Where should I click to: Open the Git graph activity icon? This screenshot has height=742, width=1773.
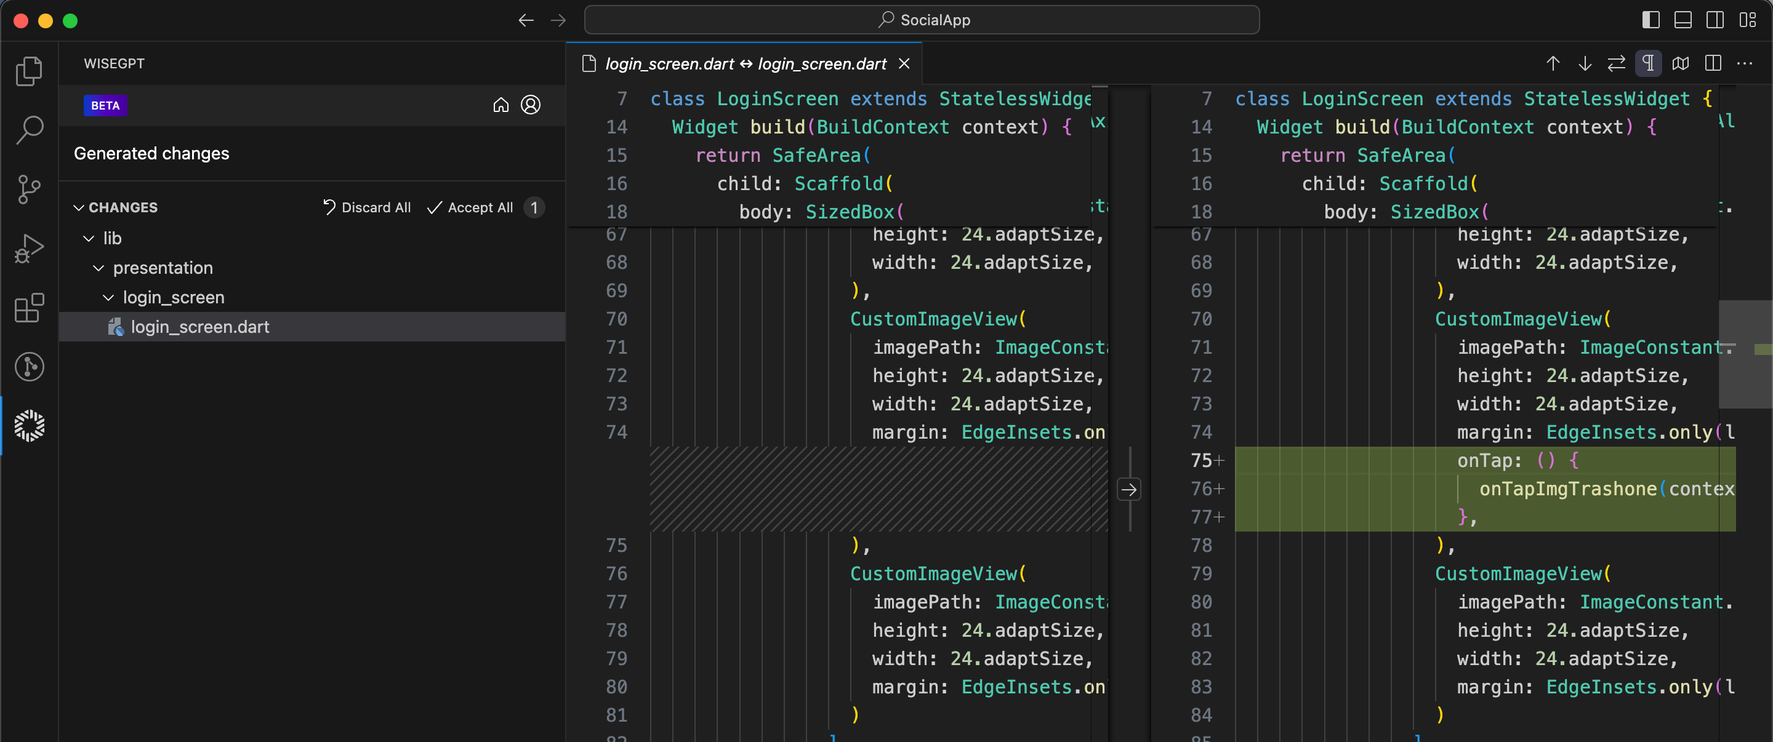29,367
